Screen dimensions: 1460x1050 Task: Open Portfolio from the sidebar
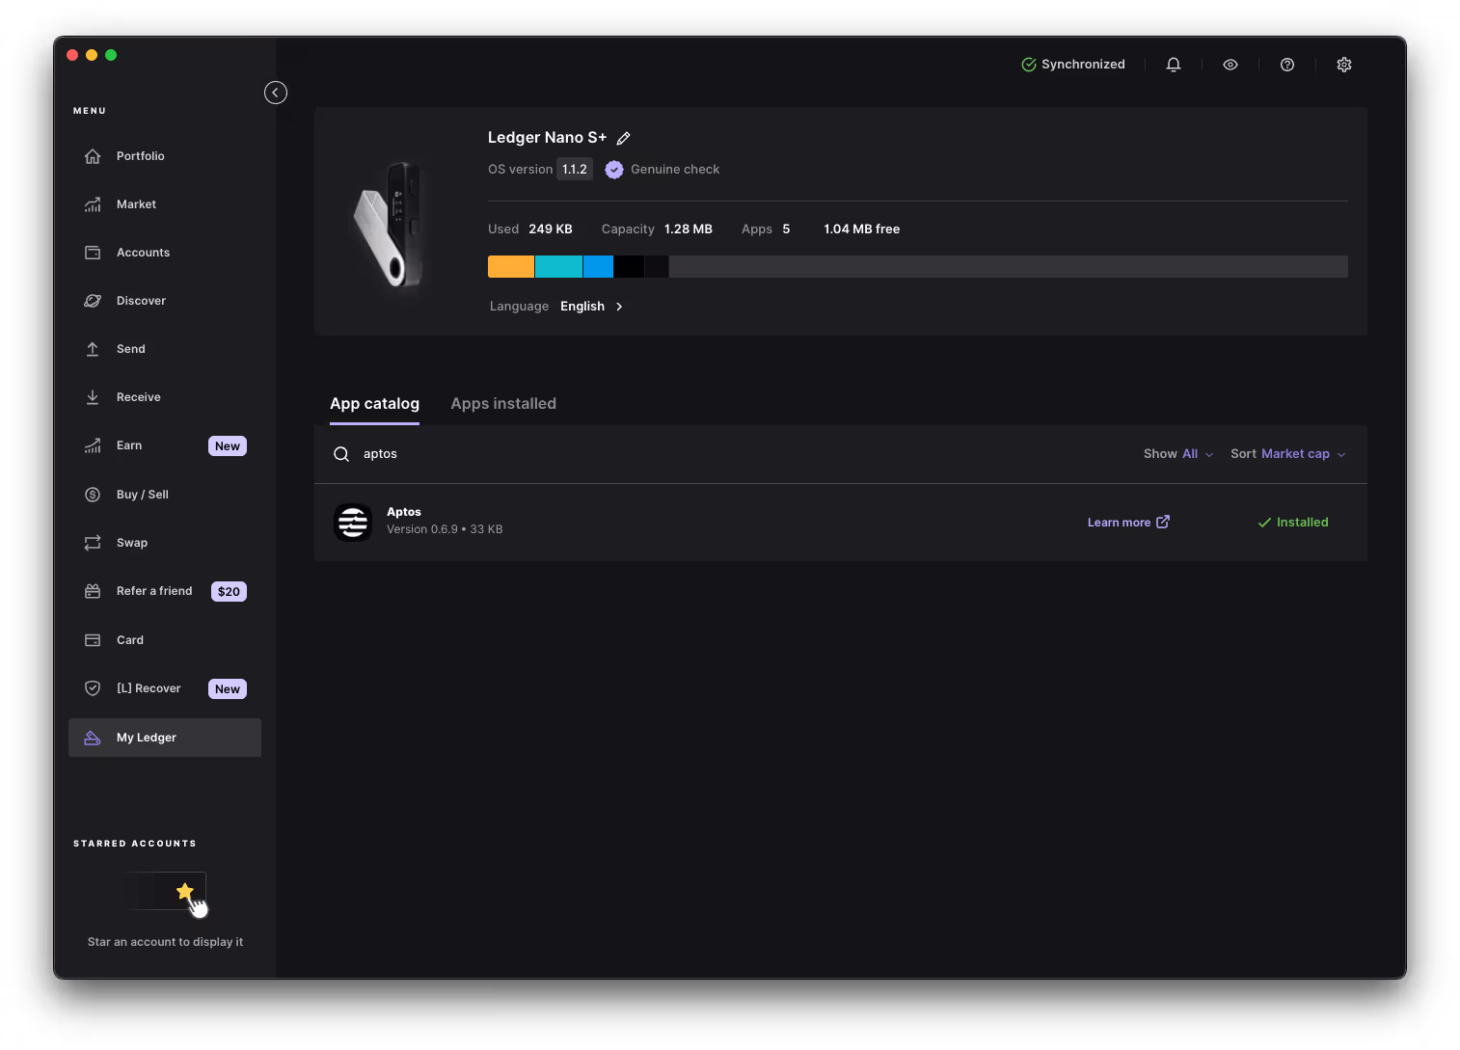coord(165,156)
